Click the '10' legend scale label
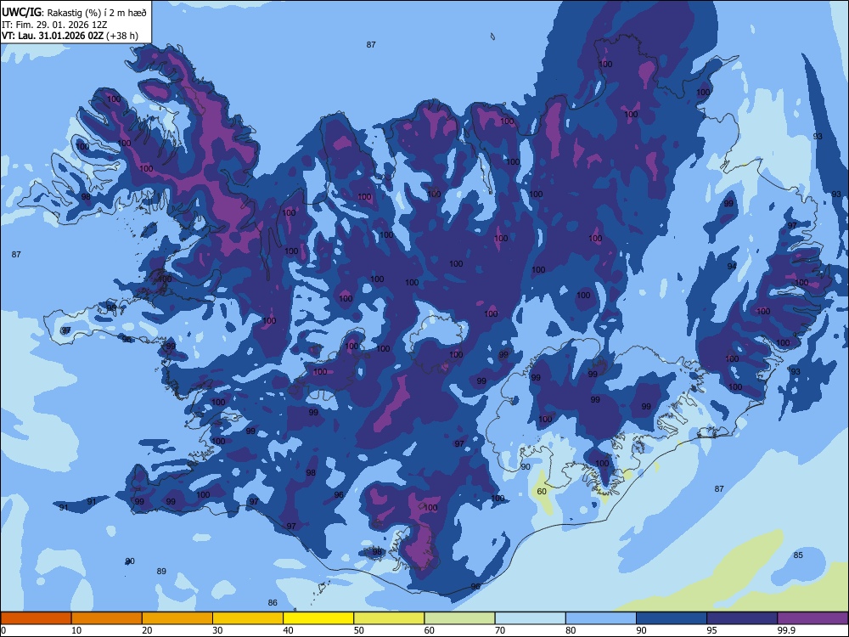The height and width of the screenshot is (637, 849). 76,630
